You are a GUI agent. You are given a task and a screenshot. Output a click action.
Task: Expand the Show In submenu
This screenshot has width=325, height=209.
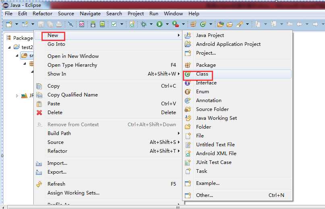108,74
